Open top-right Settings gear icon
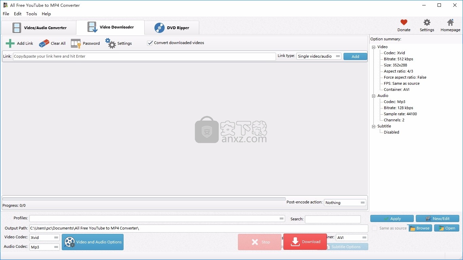Image resolution: width=463 pixels, height=260 pixels. 427,22
